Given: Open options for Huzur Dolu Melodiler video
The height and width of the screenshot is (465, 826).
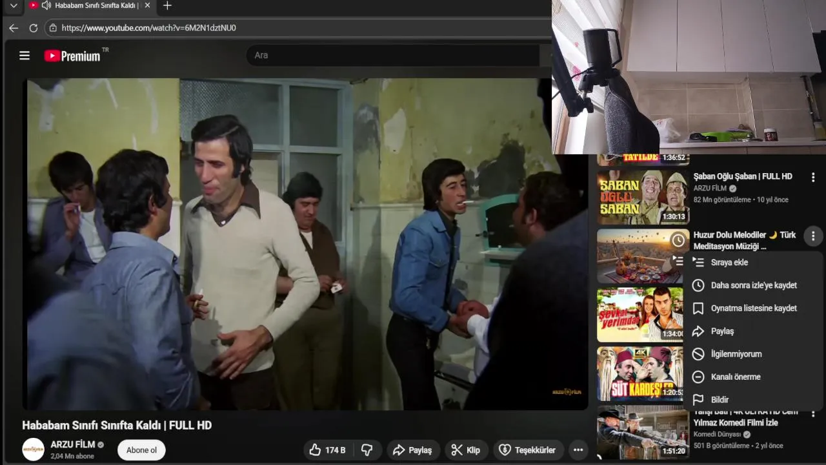Looking at the screenshot, I should 813,236.
